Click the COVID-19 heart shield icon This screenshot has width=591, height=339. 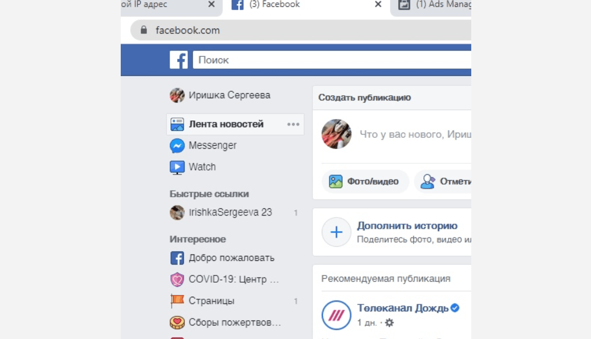(177, 279)
